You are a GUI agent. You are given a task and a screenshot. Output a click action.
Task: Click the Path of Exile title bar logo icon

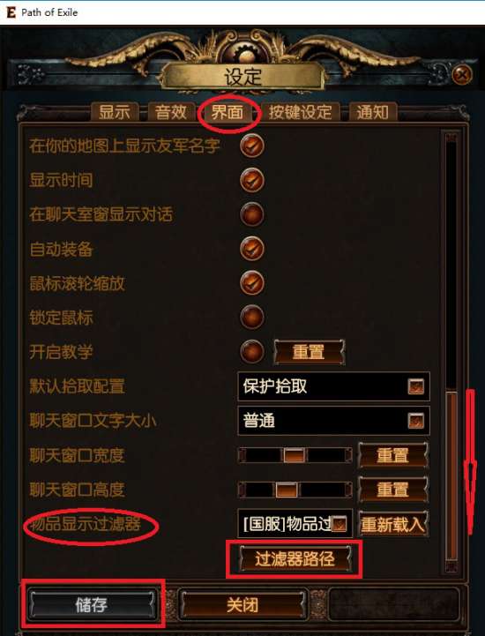(11, 12)
